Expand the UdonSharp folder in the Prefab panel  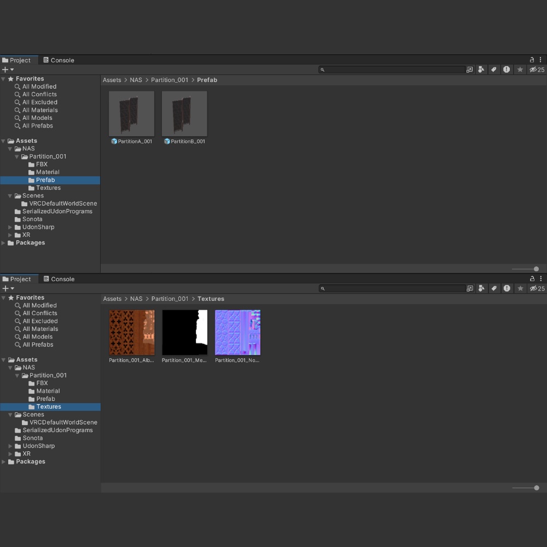point(10,227)
